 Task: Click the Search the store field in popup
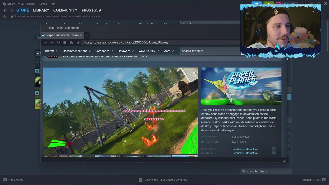tap(210, 51)
